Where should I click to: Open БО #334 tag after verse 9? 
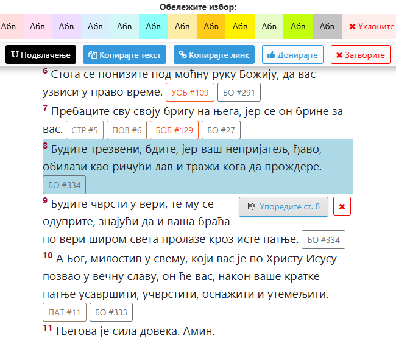[324, 239]
